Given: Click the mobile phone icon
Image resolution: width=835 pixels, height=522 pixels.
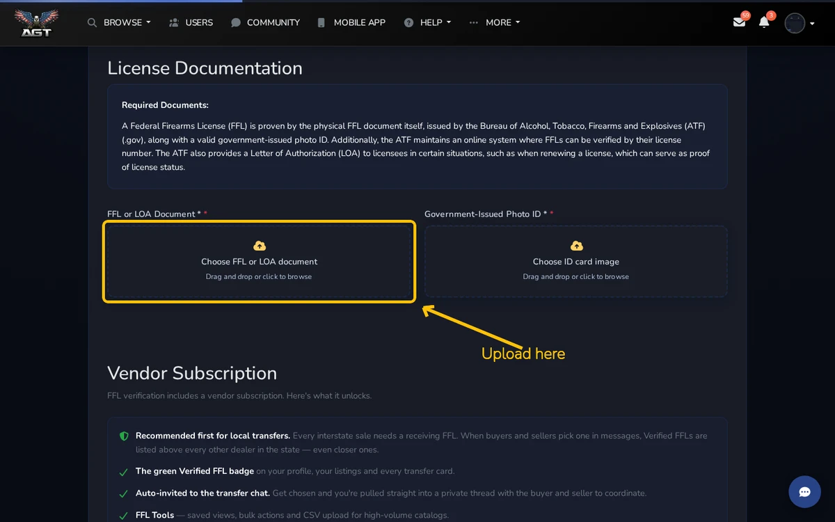Looking at the screenshot, I should click(321, 22).
